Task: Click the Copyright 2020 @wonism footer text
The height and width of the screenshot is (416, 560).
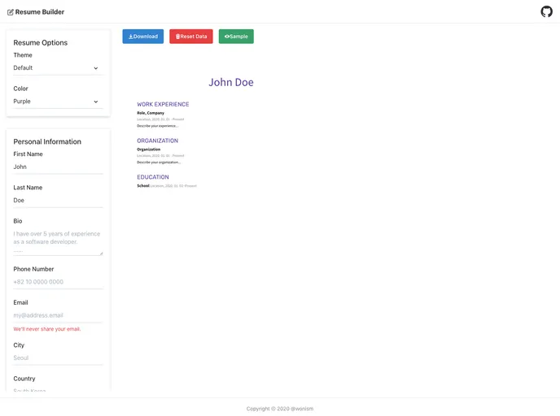Action: [x=280, y=409]
